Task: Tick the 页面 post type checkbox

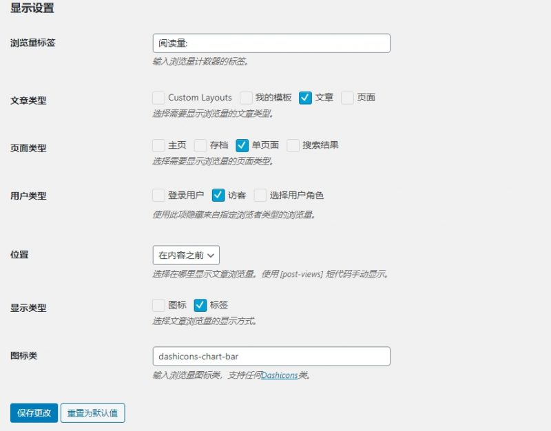Action: 347,98
